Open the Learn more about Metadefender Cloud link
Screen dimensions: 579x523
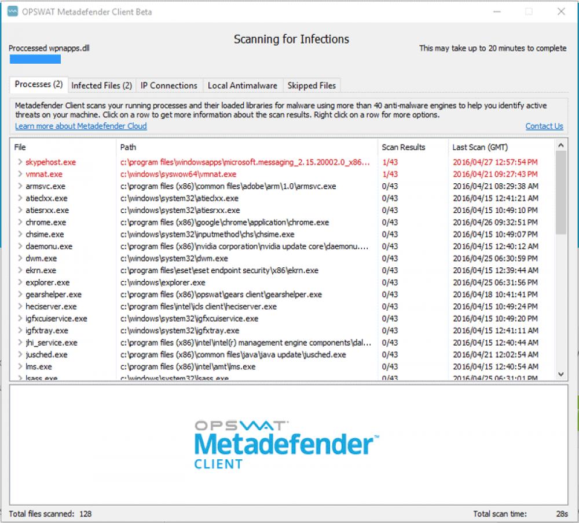click(80, 126)
